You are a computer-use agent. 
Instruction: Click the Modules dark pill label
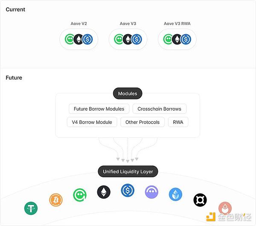point(128,94)
